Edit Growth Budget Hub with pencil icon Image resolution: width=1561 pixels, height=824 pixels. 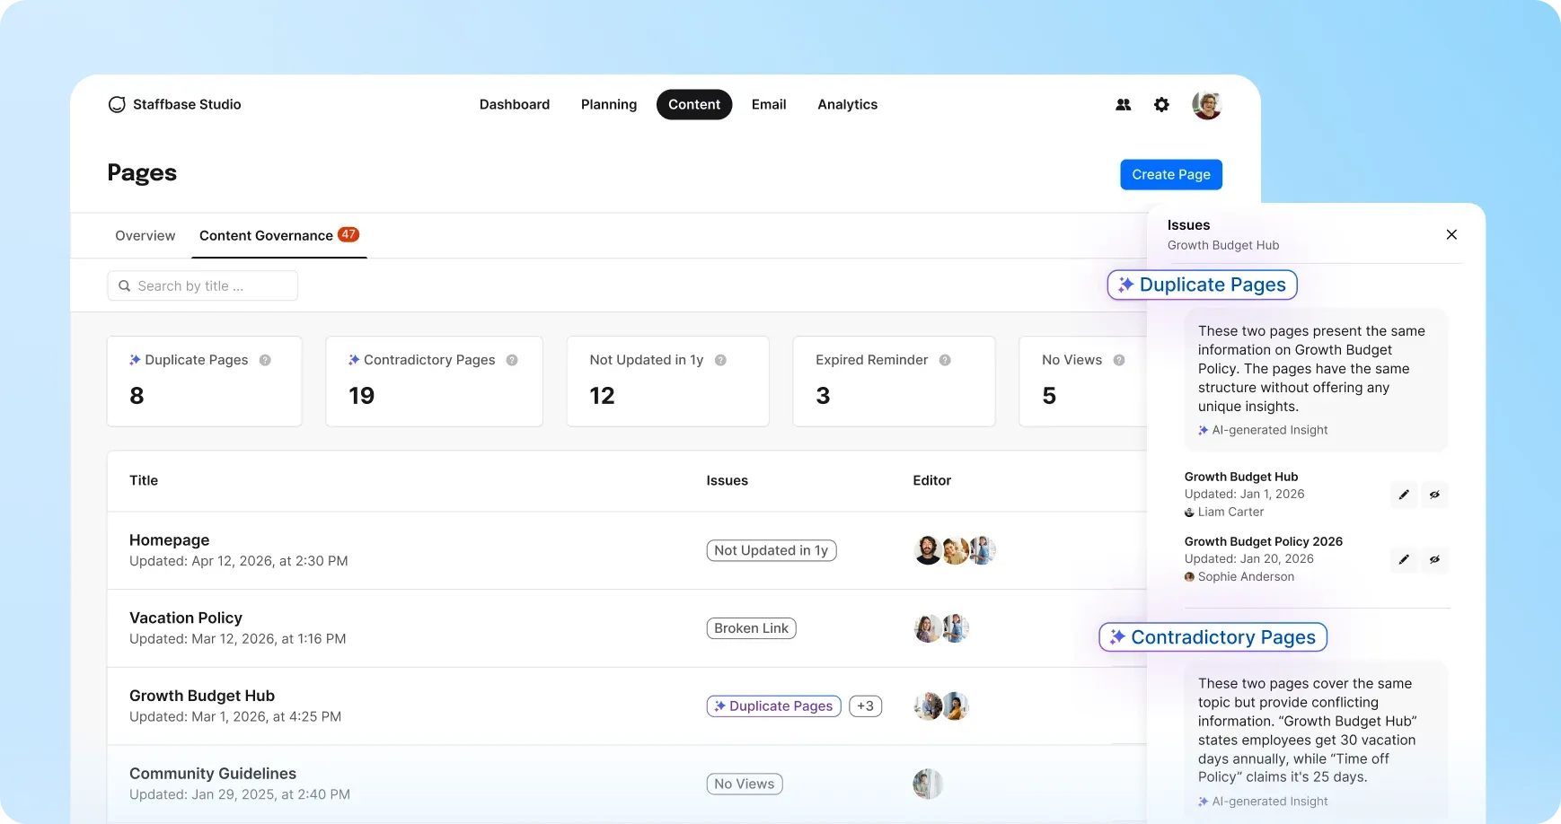click(x=1404, y=495)
